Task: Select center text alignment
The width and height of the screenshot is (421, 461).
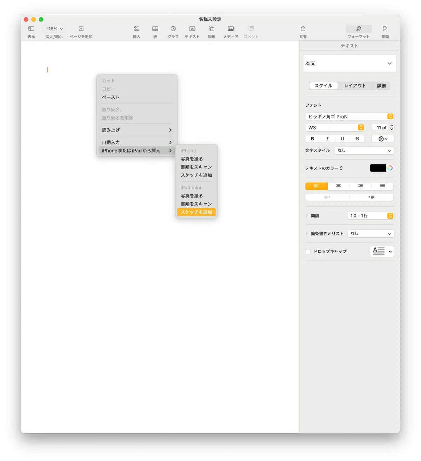Action: point(339,186)
